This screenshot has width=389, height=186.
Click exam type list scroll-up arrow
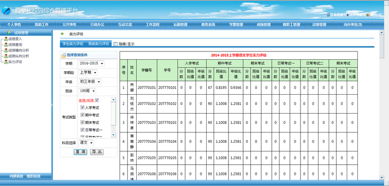coord(113,100)
